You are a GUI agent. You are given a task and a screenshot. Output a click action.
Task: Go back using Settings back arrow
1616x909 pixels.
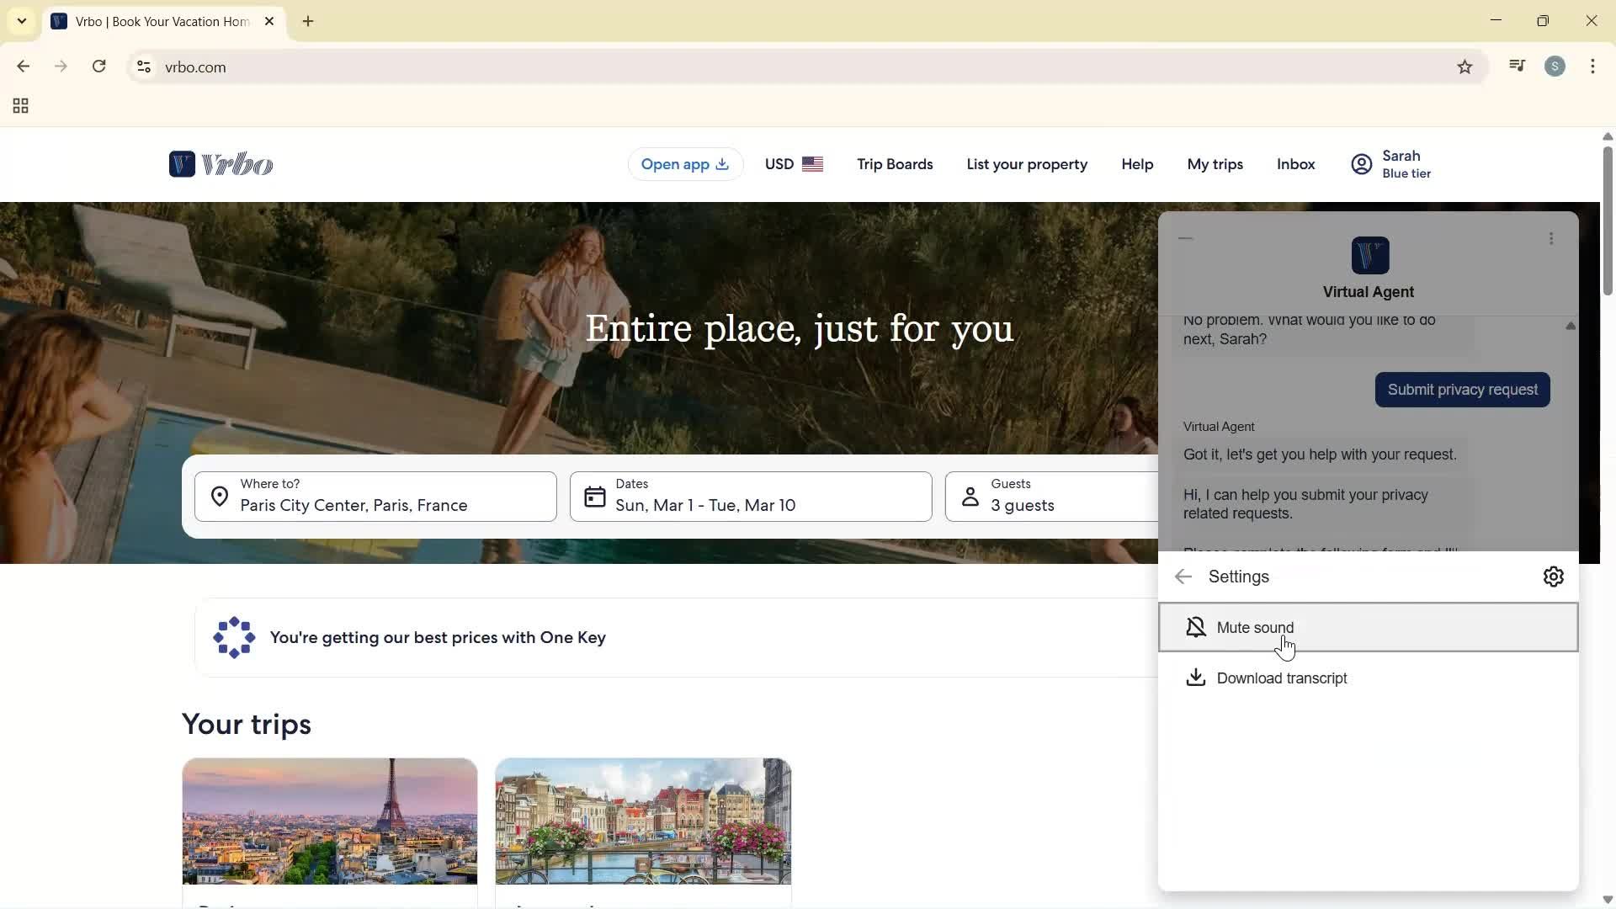(x=1183, y=577)
